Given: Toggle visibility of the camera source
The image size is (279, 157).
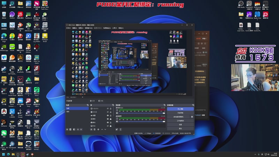Looking at the screenshot, I should (x=108, y=122).
